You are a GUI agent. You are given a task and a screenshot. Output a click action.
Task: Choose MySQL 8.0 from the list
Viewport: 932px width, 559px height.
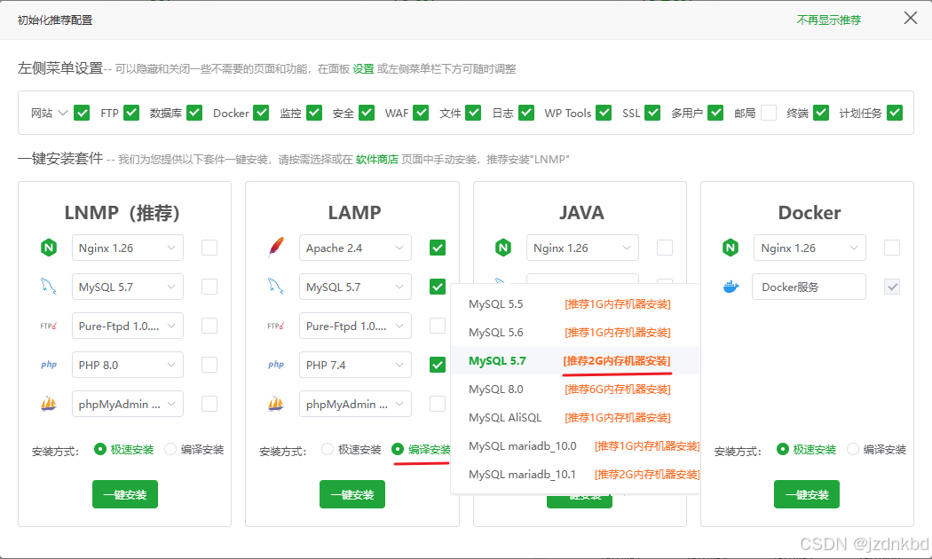[x=575, y=390]
